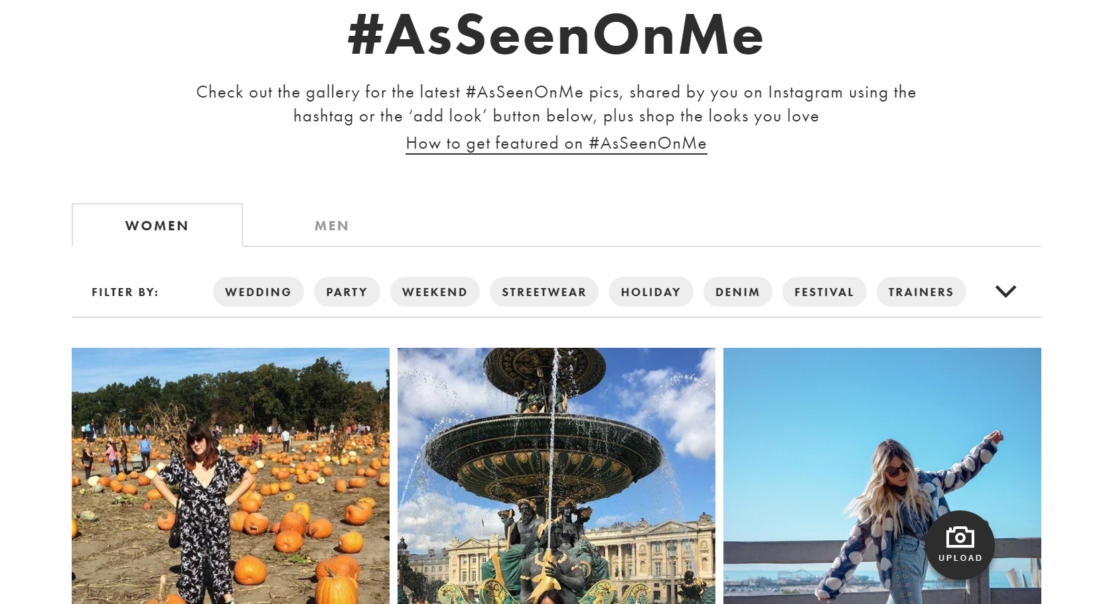Apply the Denim filter
This screenshot has height=604, width=1111.
(x=737, y=292)
